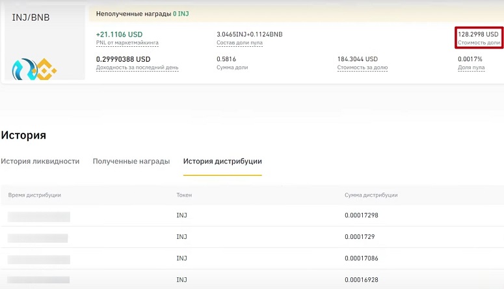Click the BNB coin logo icon
This screenshot has width=504, height=289.
pos(46,69)
